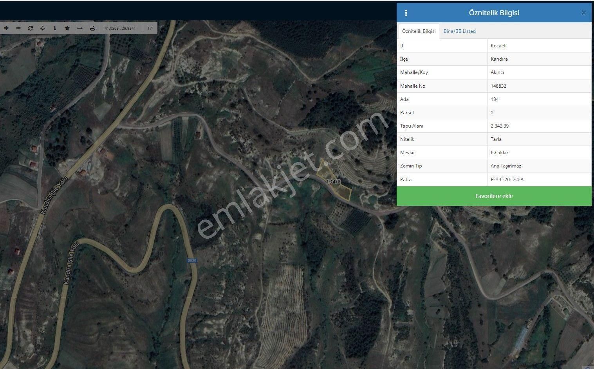Image resolution: width=594 pixels, height=369 pixels.
Task: Click the Ada value 134
Action: pyautogui.click(x=495, y=99)
